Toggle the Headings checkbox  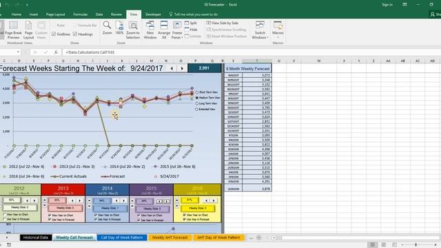click(x=75, y=34)
